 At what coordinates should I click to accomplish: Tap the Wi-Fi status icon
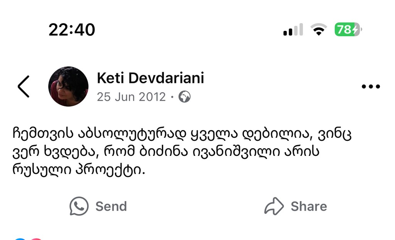319,30
